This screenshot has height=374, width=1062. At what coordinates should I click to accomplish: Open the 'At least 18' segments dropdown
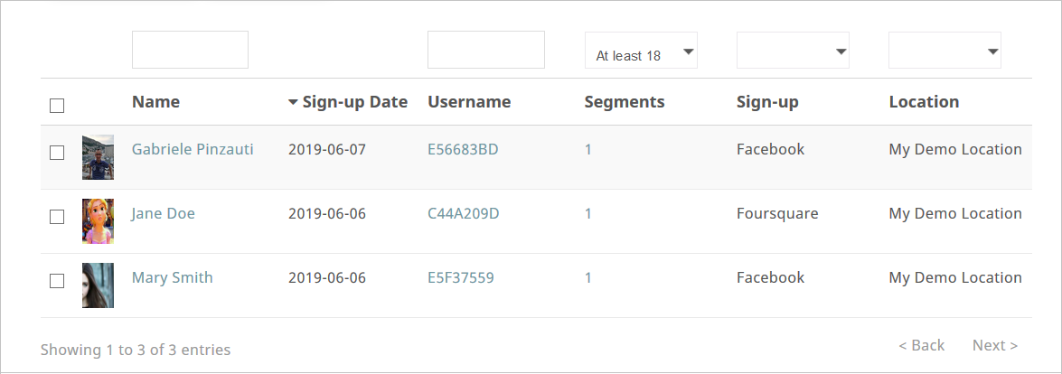[641, 51]
